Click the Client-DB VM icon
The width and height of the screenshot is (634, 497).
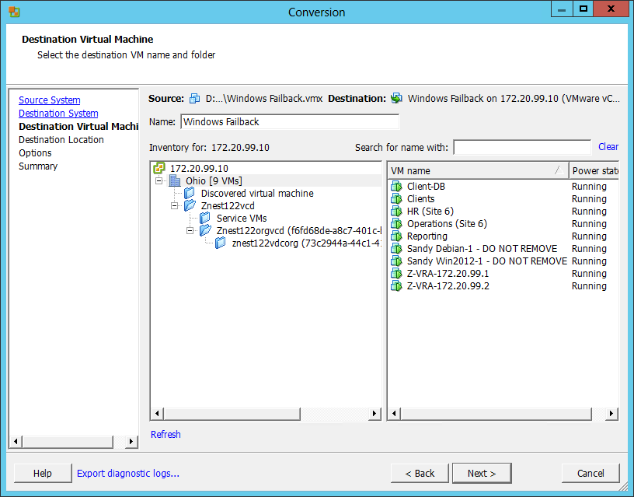tap(396, 186)
